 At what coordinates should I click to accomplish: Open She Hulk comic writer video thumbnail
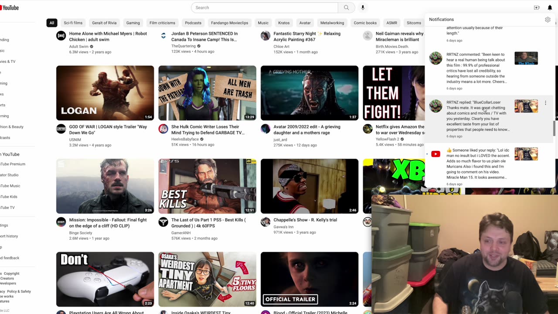pyautogui.click(x=207, y=93)
